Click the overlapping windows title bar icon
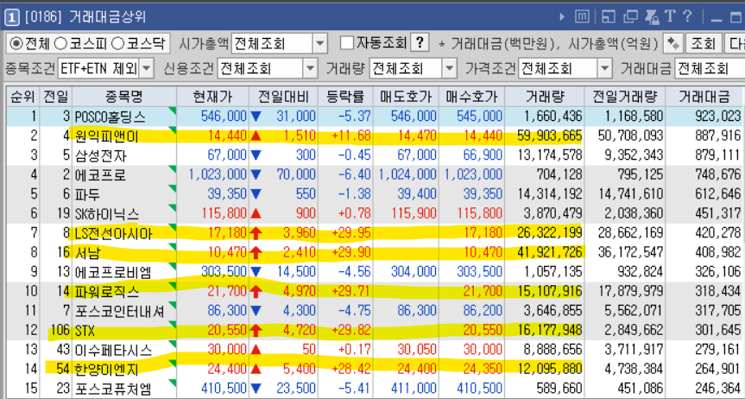The width and height of the screenshot is (745, 399). pyautogui.click(x=630, y=17)
